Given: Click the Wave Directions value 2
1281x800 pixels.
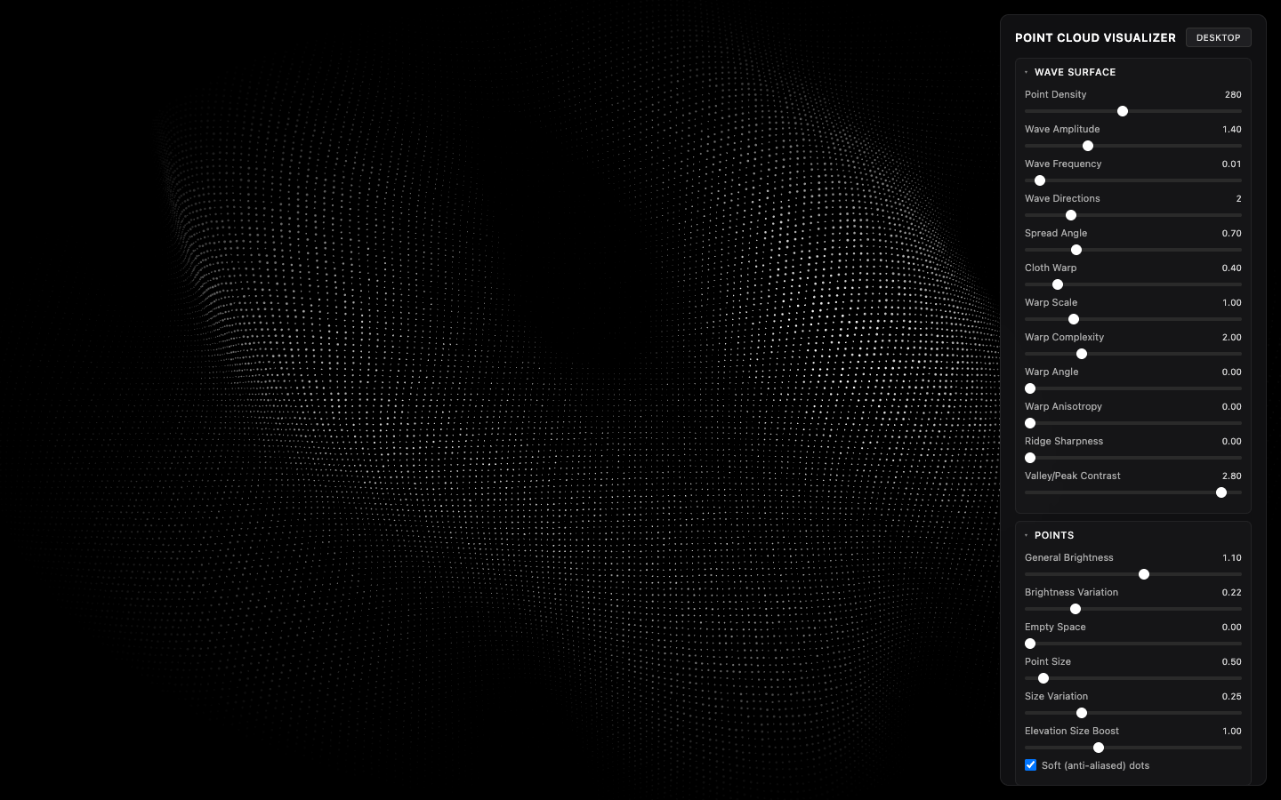Looking at the screenshot, I should [1238, 198].
